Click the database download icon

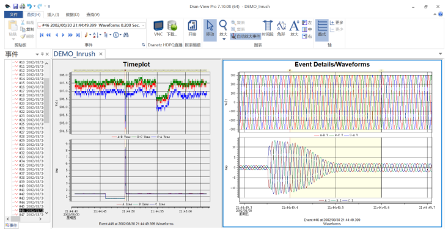point(172,29)
